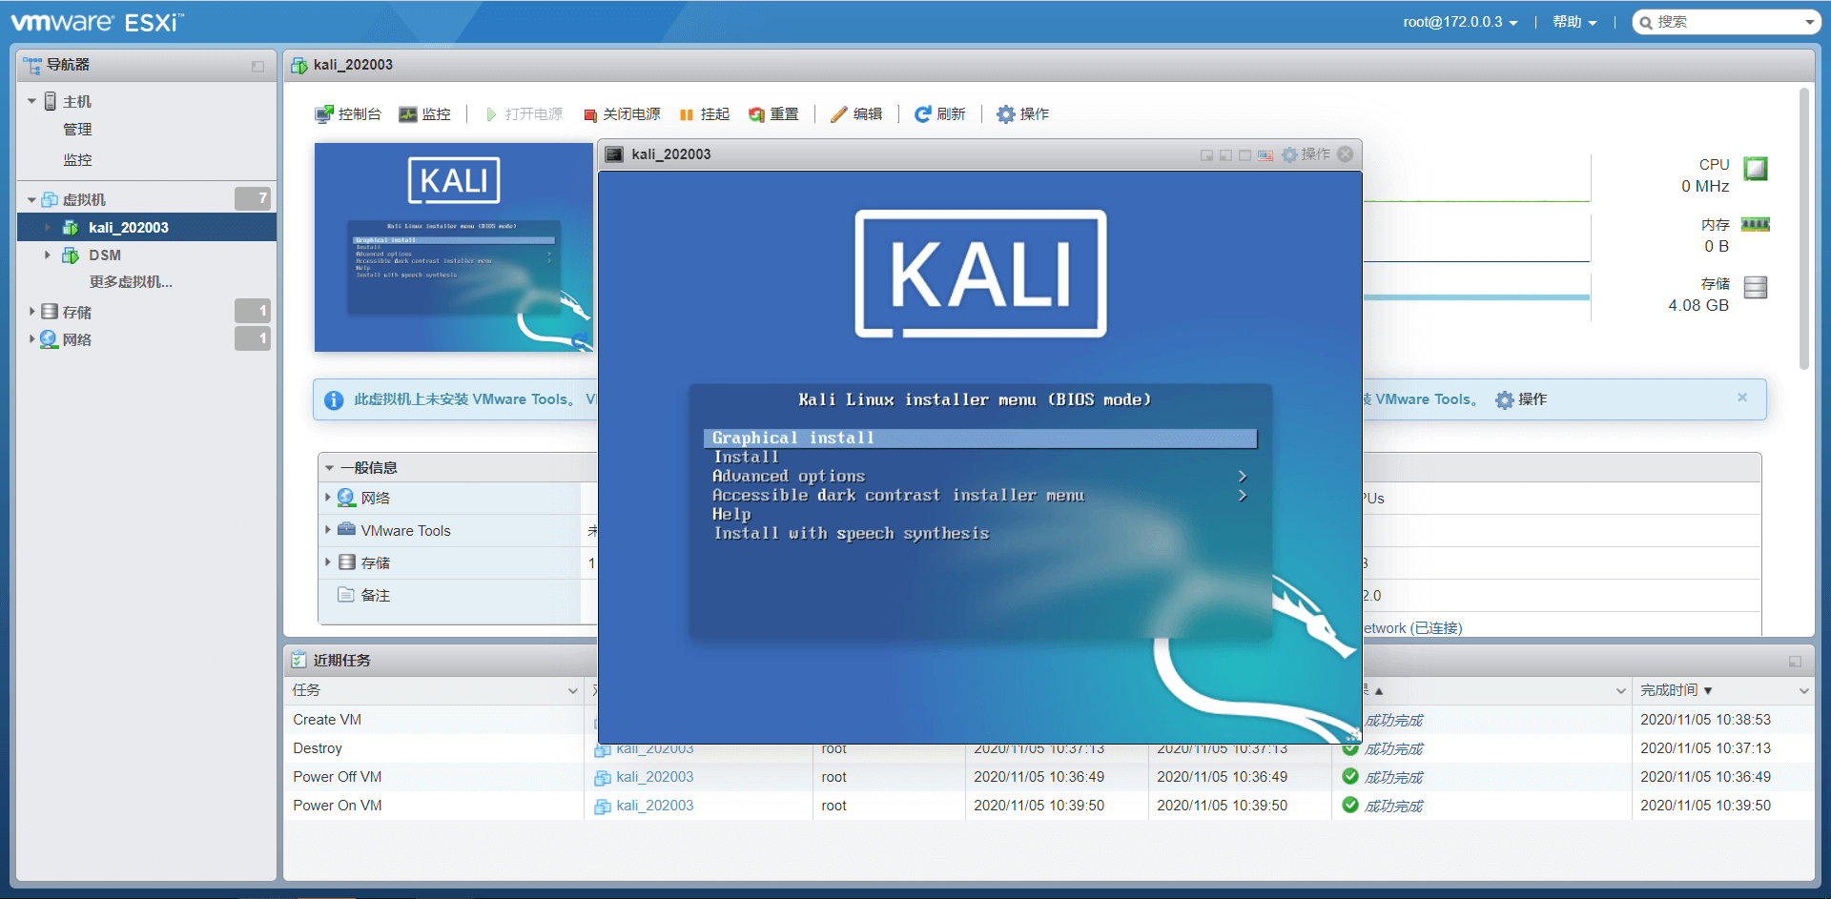This screenshot has width=1831, height=899.
Task: Open kali_202003 link in Power Off VM row
Action: click(x=655, y=777)
